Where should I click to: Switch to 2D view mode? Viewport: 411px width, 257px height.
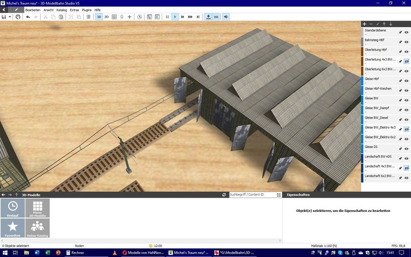pos(106,17)
